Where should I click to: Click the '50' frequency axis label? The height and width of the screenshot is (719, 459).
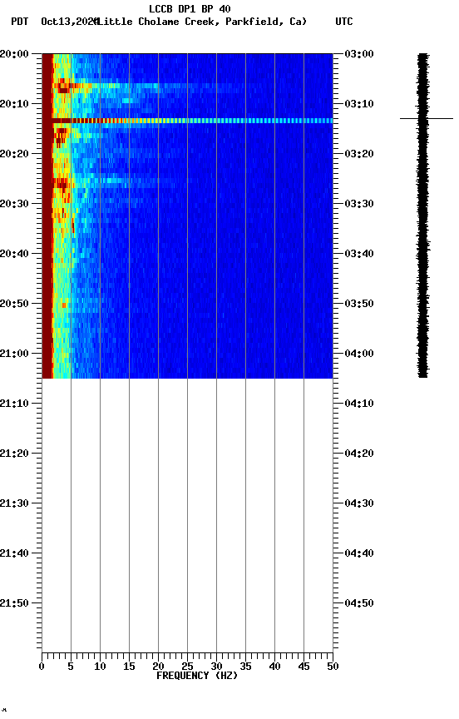click(333, 667)
